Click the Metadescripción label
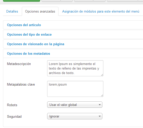 point(19,64)
